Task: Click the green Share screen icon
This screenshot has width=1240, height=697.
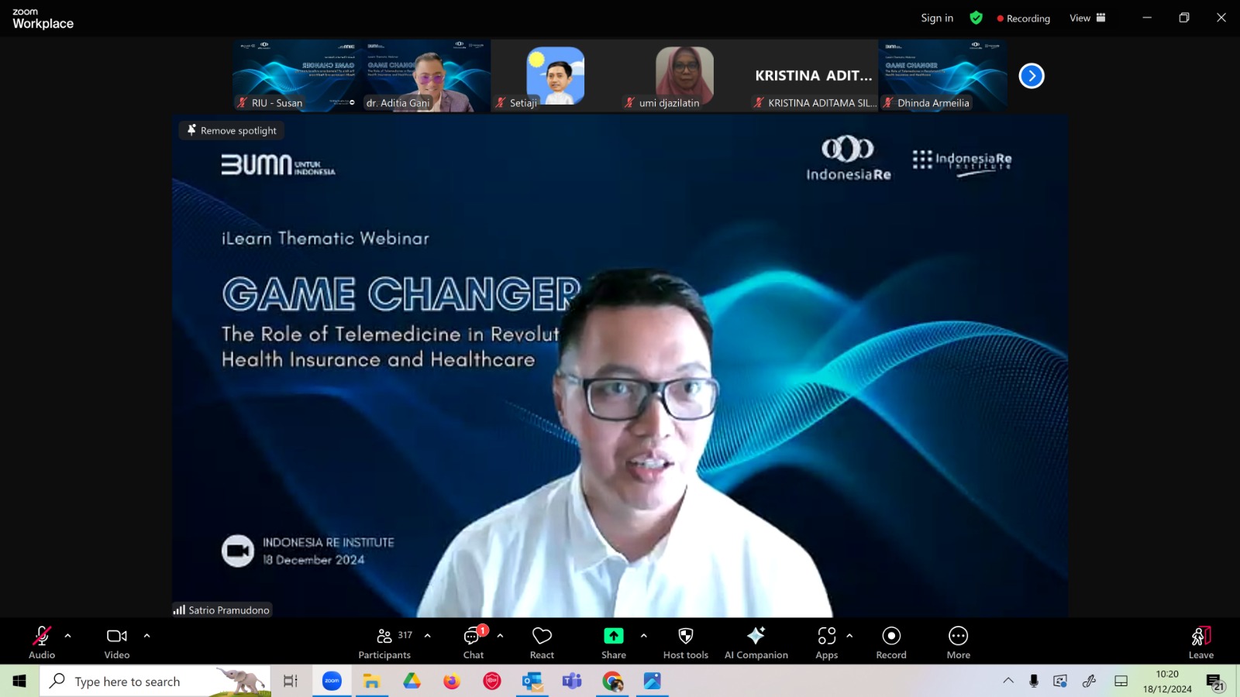Action: (614, 636)
